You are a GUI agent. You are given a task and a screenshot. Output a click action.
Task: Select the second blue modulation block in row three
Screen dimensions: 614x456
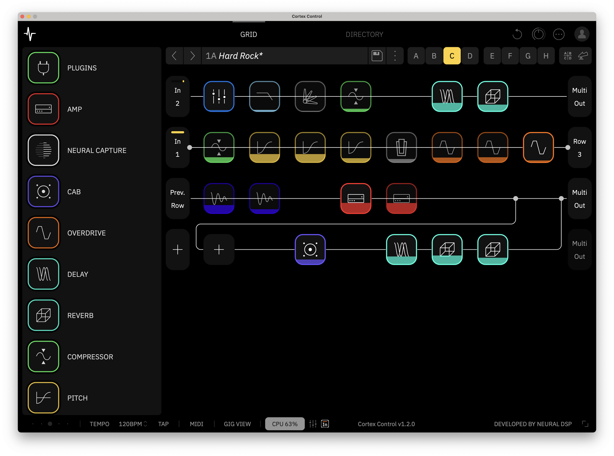click(x=264, y=199)
